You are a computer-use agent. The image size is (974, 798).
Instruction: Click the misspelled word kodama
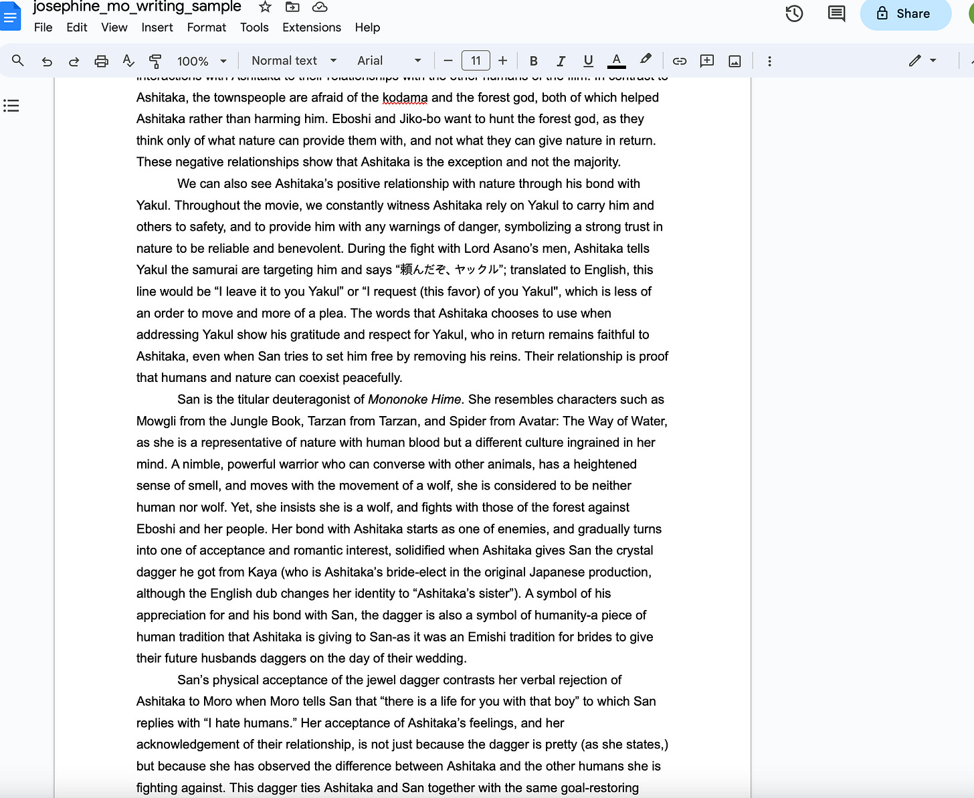(405, 98)
